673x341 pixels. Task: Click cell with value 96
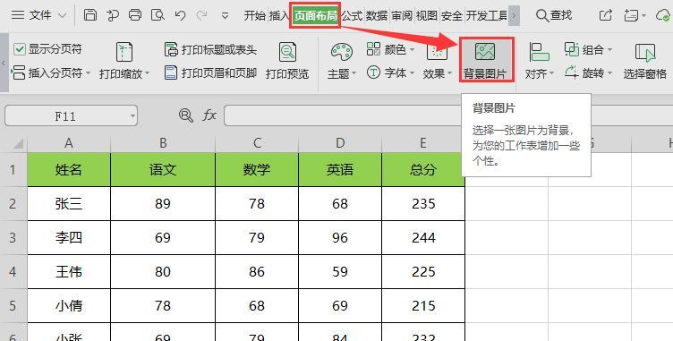[x=340, y=237]
